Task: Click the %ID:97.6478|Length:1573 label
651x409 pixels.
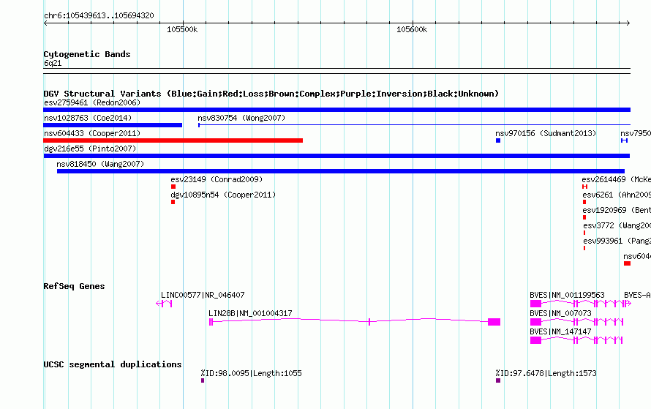Action: [546, 373]
